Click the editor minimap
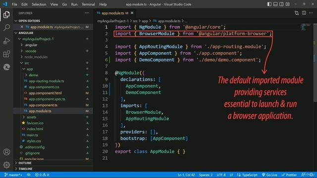This screenshot has width=317, height=178. 305,27
